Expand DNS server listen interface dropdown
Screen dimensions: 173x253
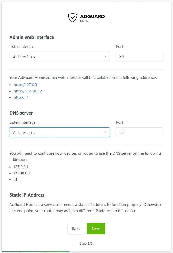click(59, 132)
